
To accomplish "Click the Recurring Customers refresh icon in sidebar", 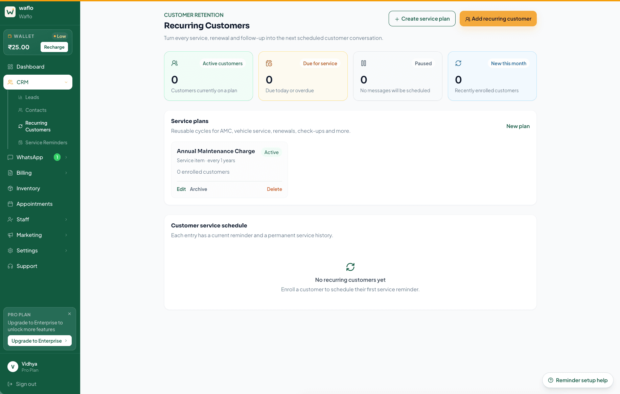I will pos(20,126).
